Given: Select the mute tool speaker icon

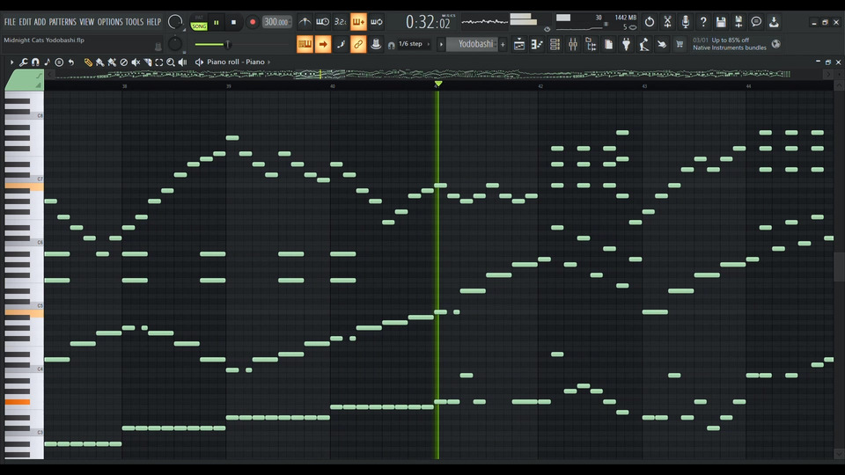Looking at the screenshot, I should tap(136, 62).
